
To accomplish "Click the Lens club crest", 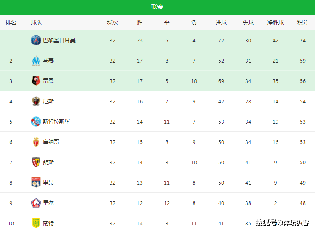I will coord(36,162).
